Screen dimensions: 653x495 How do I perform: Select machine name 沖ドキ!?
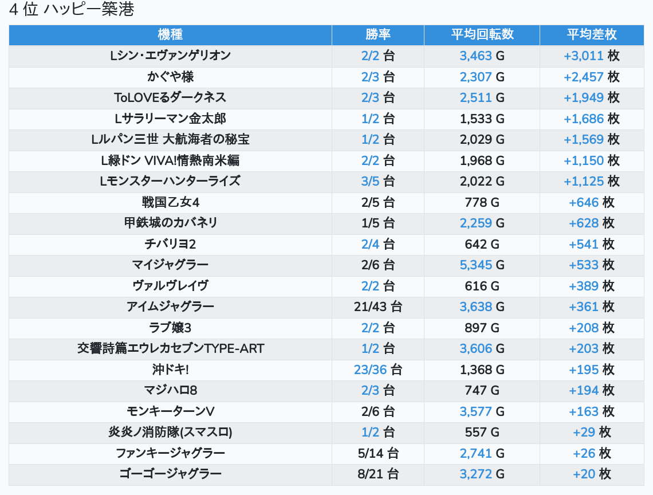pos(170,370)
